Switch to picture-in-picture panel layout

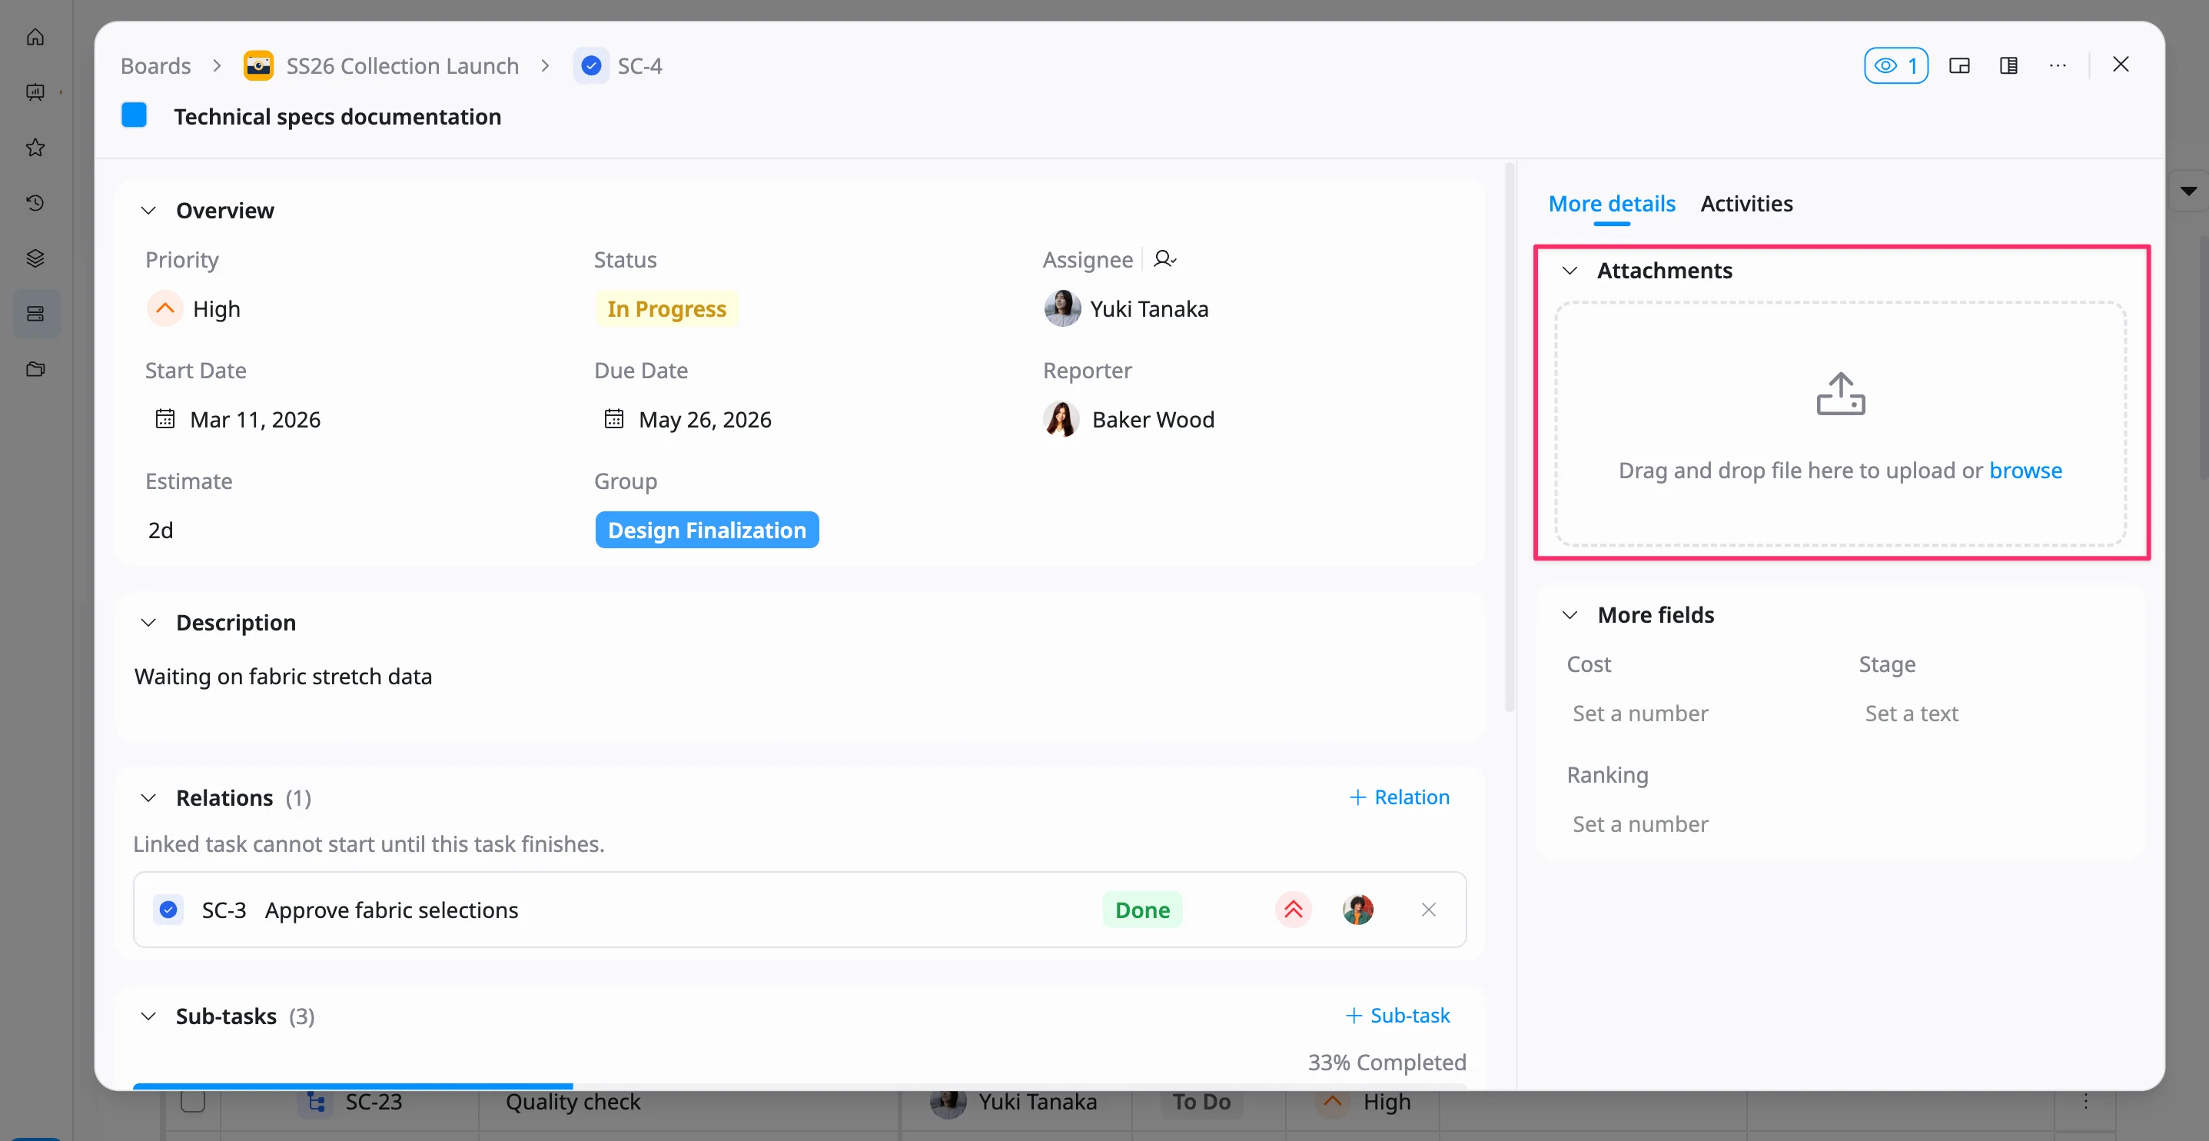pos(1958,66)
